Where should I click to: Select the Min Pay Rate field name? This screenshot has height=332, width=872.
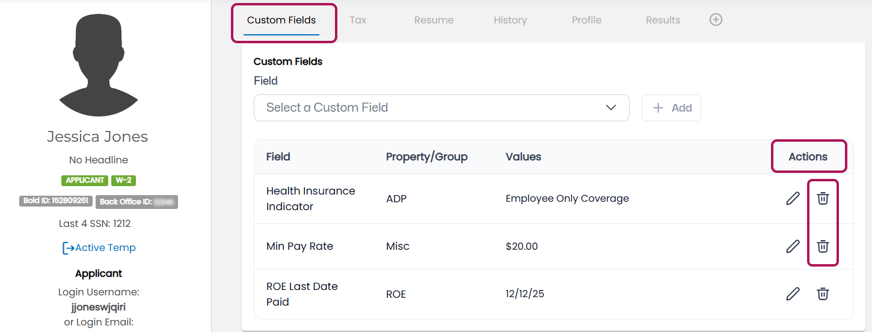coord(299,246)
